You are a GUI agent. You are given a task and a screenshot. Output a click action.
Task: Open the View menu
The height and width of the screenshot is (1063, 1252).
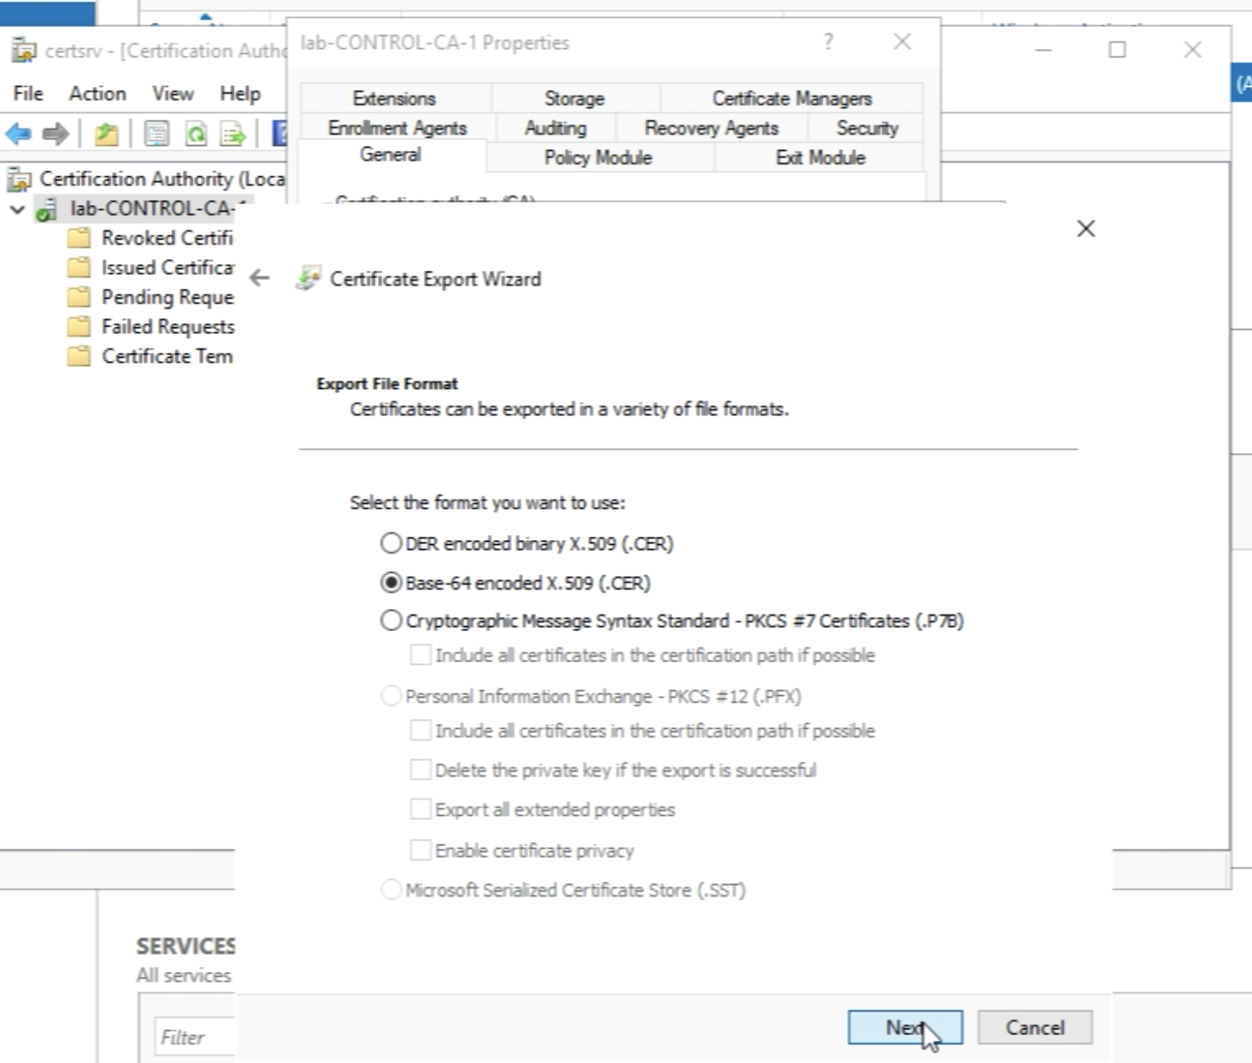(172, 94)
